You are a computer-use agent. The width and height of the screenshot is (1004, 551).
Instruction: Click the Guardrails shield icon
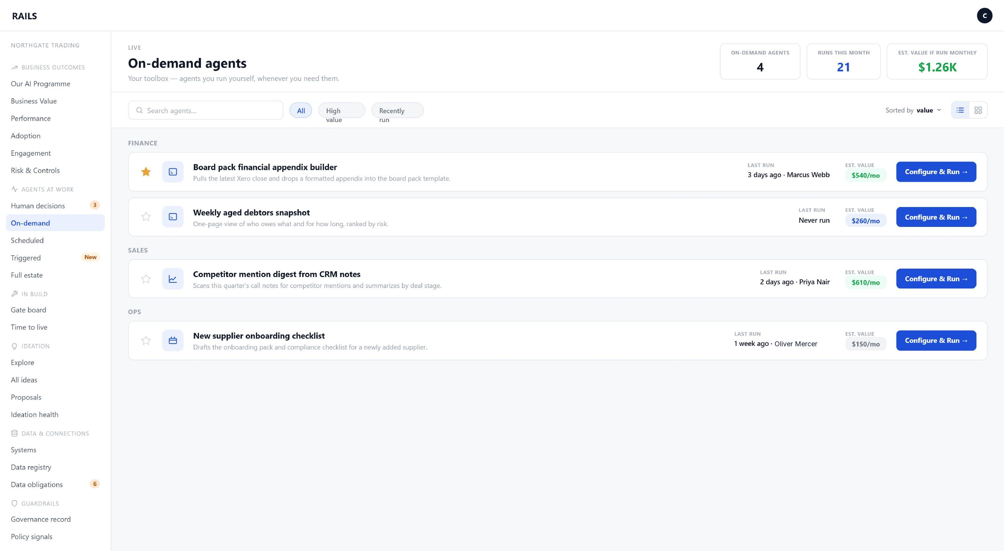point(15,503)
